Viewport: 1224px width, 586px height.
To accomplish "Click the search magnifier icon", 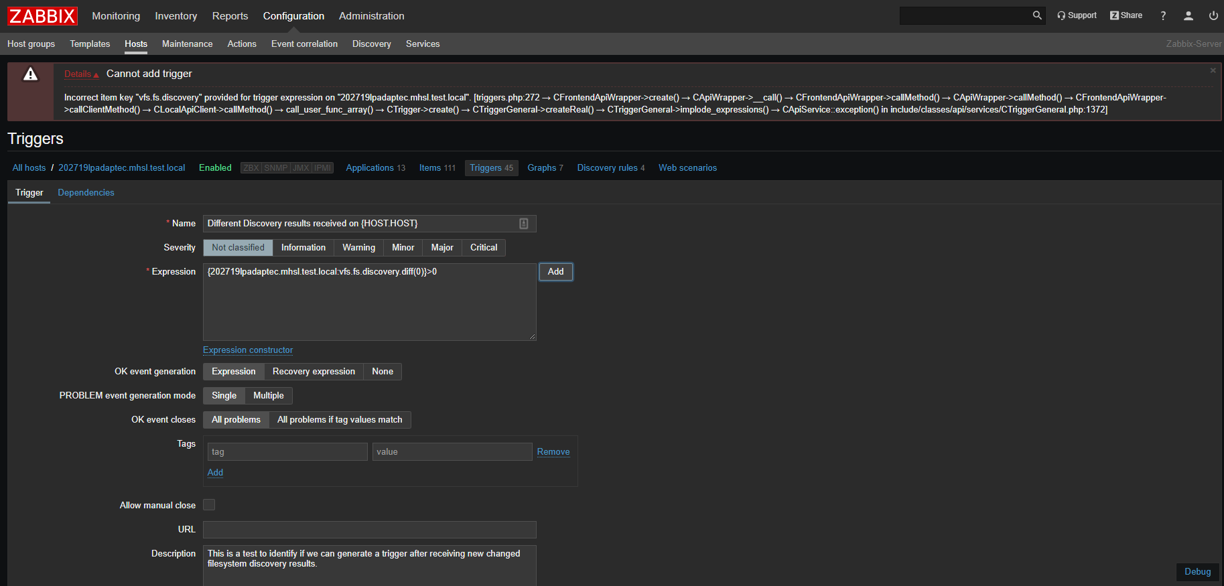I will click(x=1037, y=15).
